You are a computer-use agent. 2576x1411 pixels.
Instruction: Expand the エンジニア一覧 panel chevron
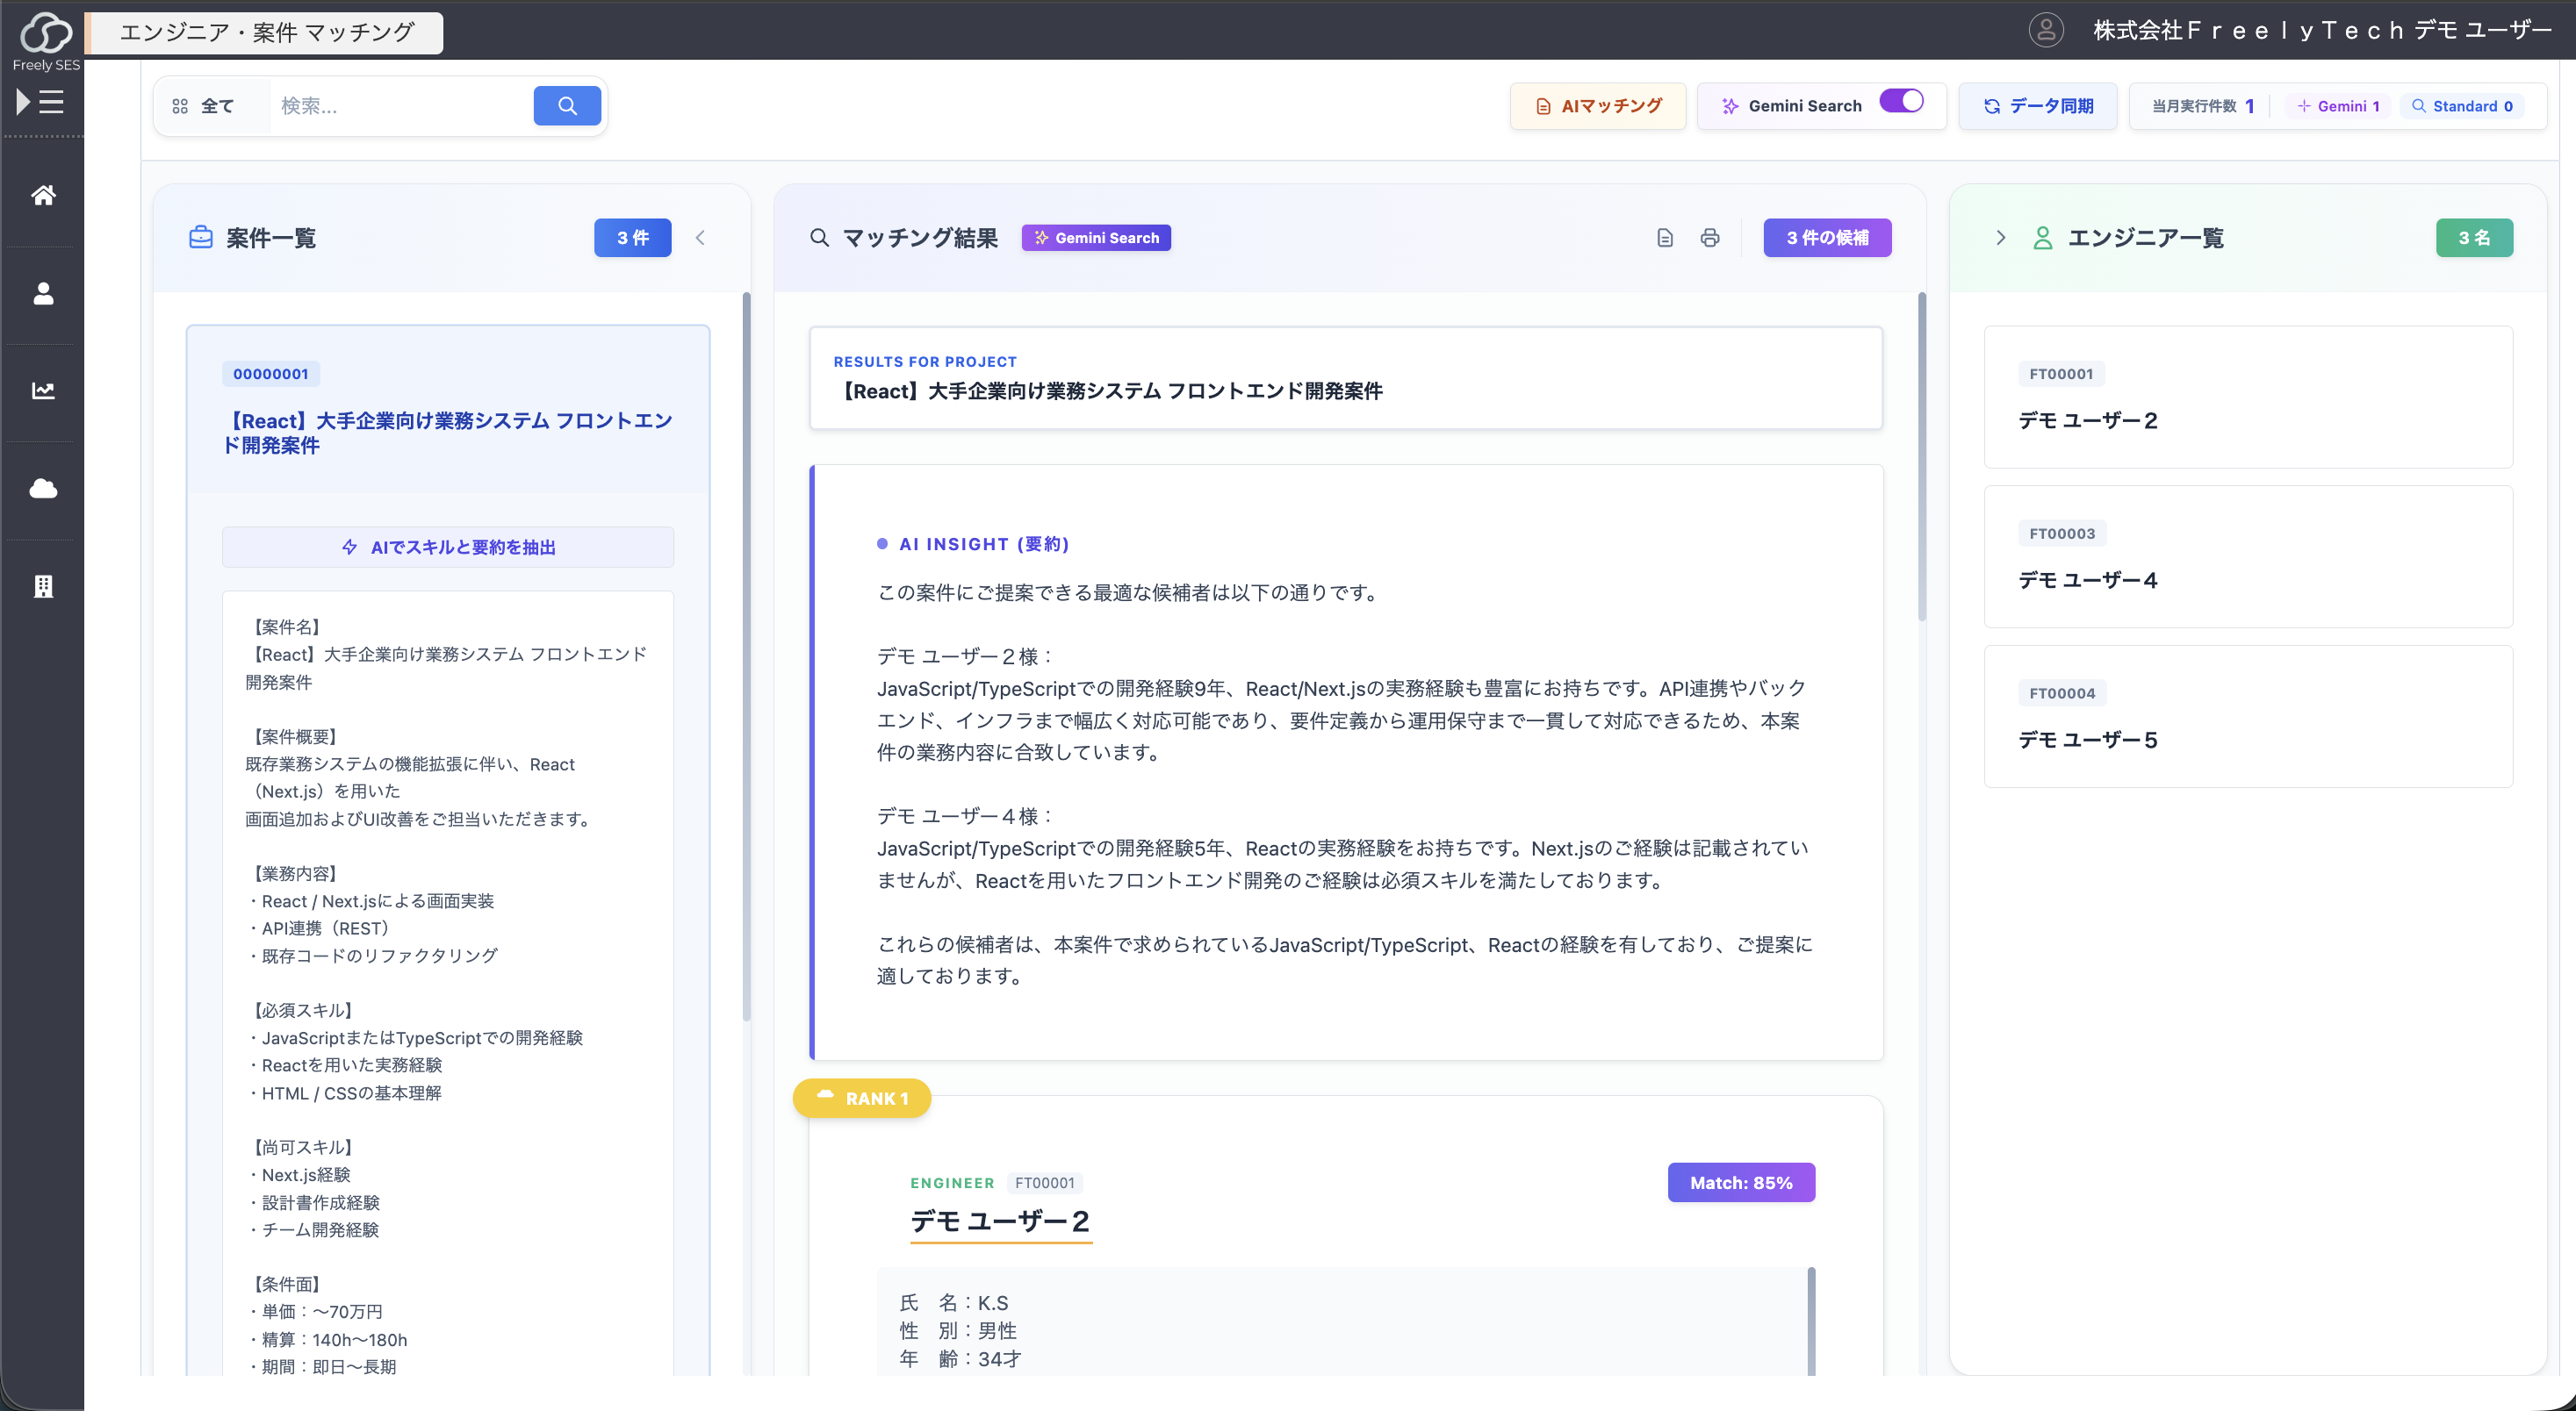coord(2001,238)
